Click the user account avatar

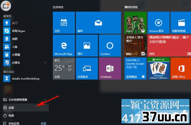[x=6, y=6]
